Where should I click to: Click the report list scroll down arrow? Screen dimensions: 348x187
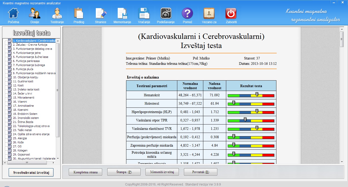tap(58, 158)
